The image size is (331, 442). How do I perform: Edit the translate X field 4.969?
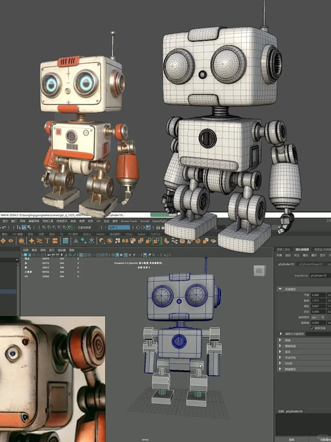tap(318, 295)
